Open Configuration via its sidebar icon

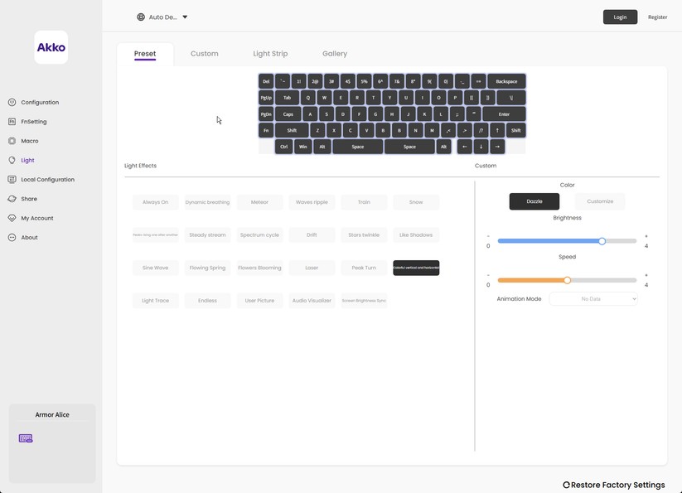click(x=12, y=102)
